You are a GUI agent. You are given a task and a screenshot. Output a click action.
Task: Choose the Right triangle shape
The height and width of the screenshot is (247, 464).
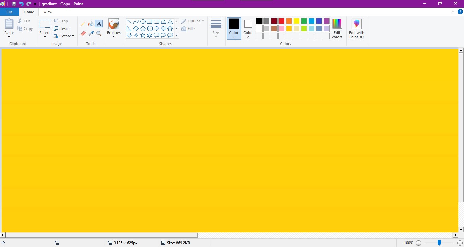point(129,28)
